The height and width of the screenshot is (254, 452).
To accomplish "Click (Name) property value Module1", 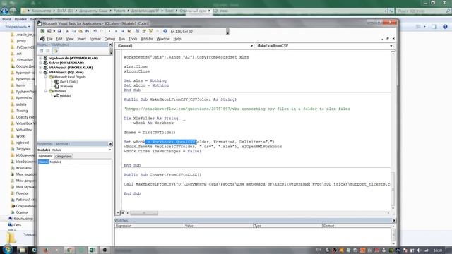I will point(81,162).
